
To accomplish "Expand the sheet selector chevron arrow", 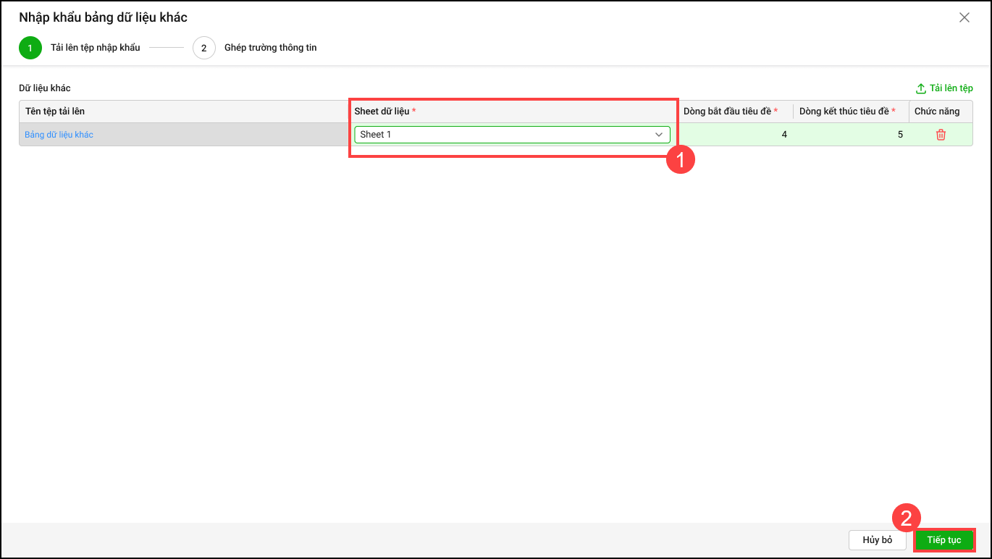I will 659,135.
